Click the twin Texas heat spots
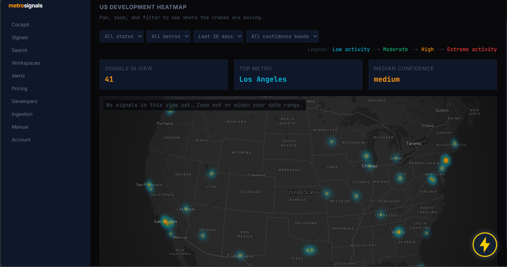Viewport: 507px width, 267px height. click(310, 250)
